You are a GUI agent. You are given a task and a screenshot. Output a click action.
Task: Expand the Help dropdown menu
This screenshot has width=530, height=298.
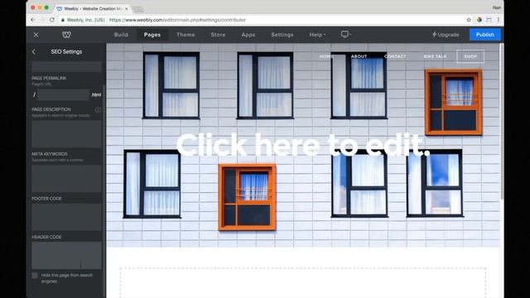pos(317,35)
